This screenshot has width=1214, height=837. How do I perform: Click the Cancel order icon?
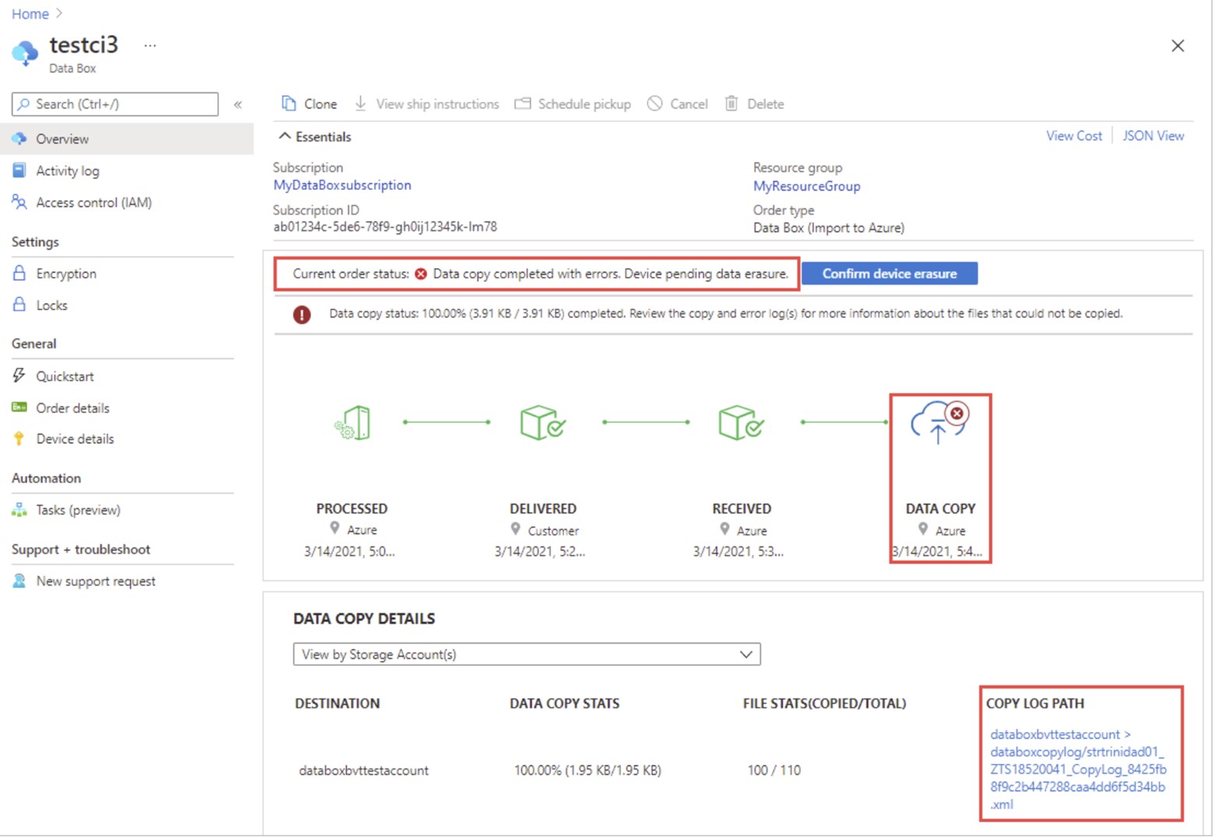(x=655, y=103)
